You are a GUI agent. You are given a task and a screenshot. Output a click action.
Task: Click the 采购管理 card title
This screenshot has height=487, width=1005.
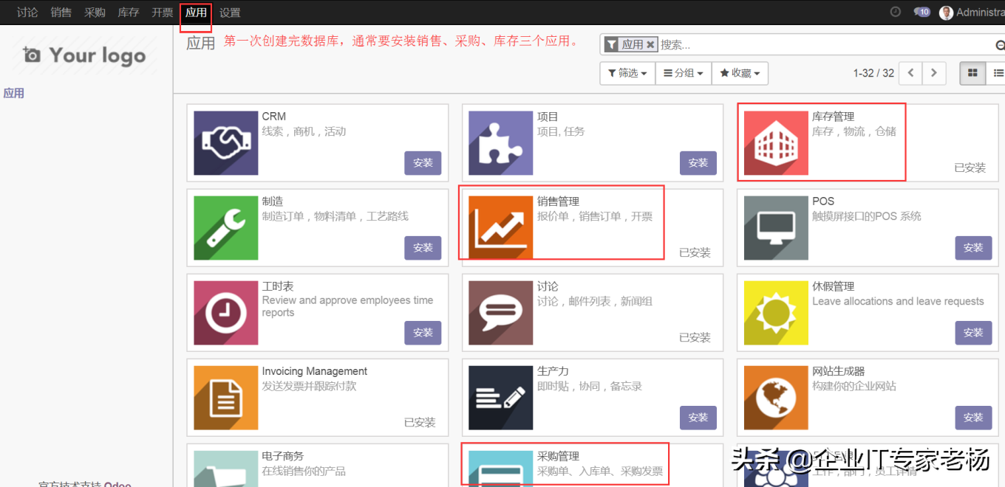[558, 456]
